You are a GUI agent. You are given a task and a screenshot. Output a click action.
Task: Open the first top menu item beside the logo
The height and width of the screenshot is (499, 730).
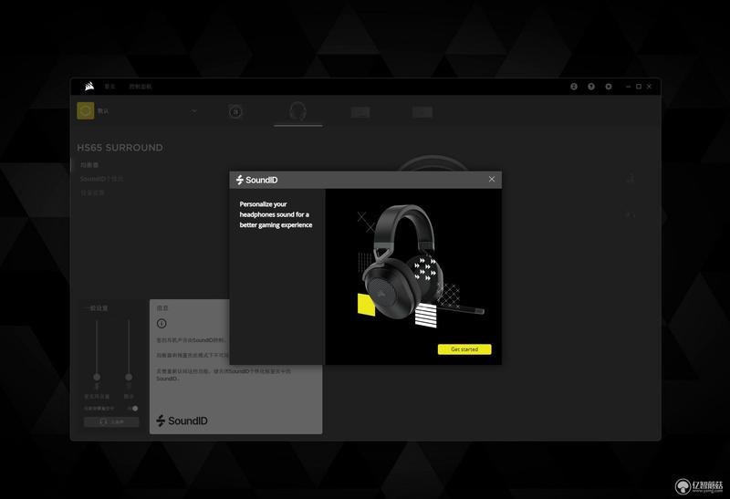[109, 87]
